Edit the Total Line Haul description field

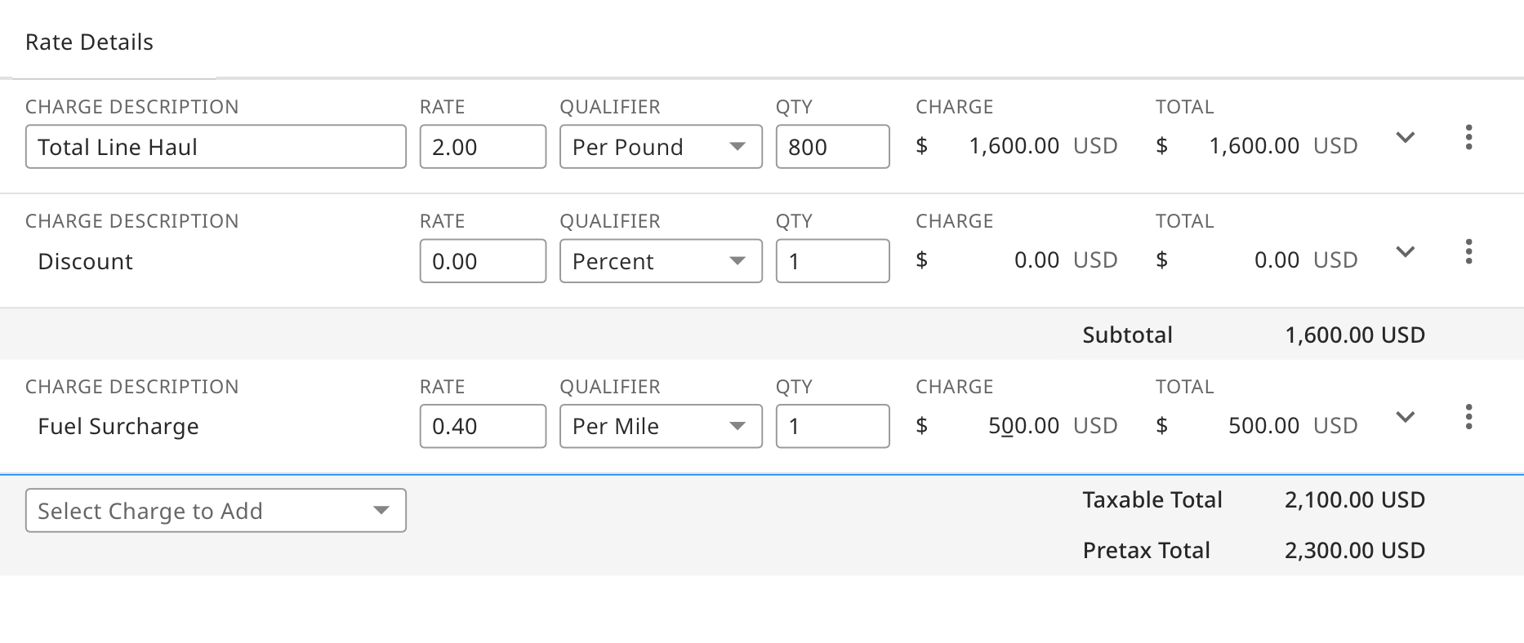[216, 147]
